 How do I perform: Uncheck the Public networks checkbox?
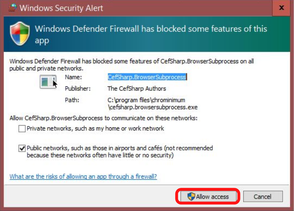[22, 148]
